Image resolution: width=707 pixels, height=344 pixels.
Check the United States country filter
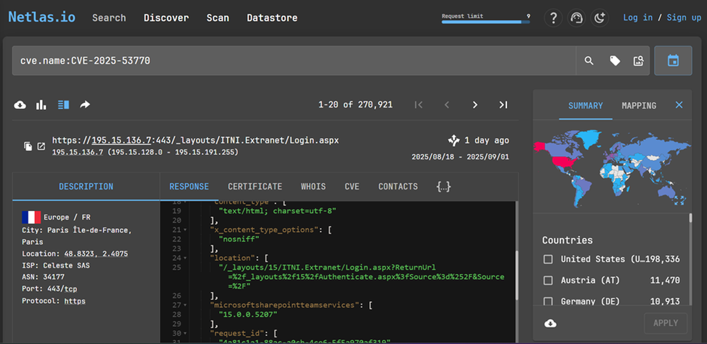click(548, 259)
